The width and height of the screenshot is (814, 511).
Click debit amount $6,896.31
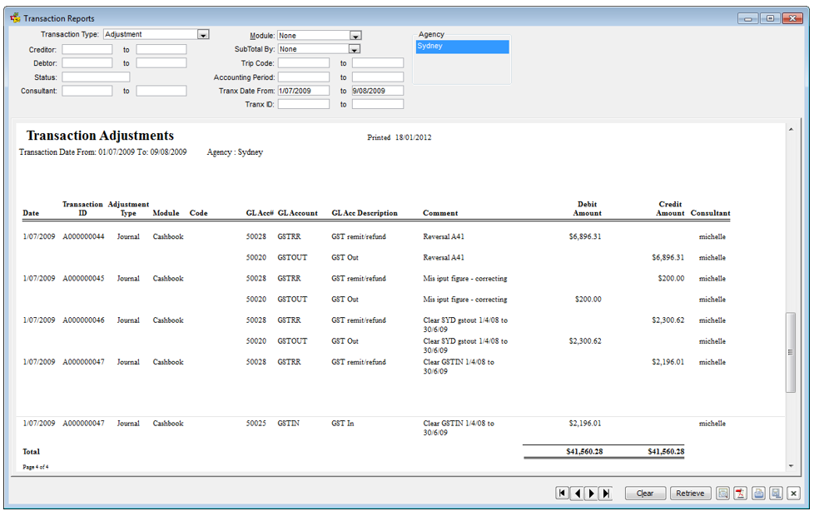[585, 236]
